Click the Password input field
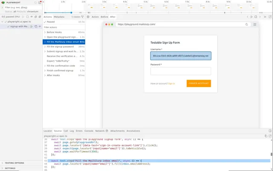Screen dimensions: 273x171 point(181,71)
